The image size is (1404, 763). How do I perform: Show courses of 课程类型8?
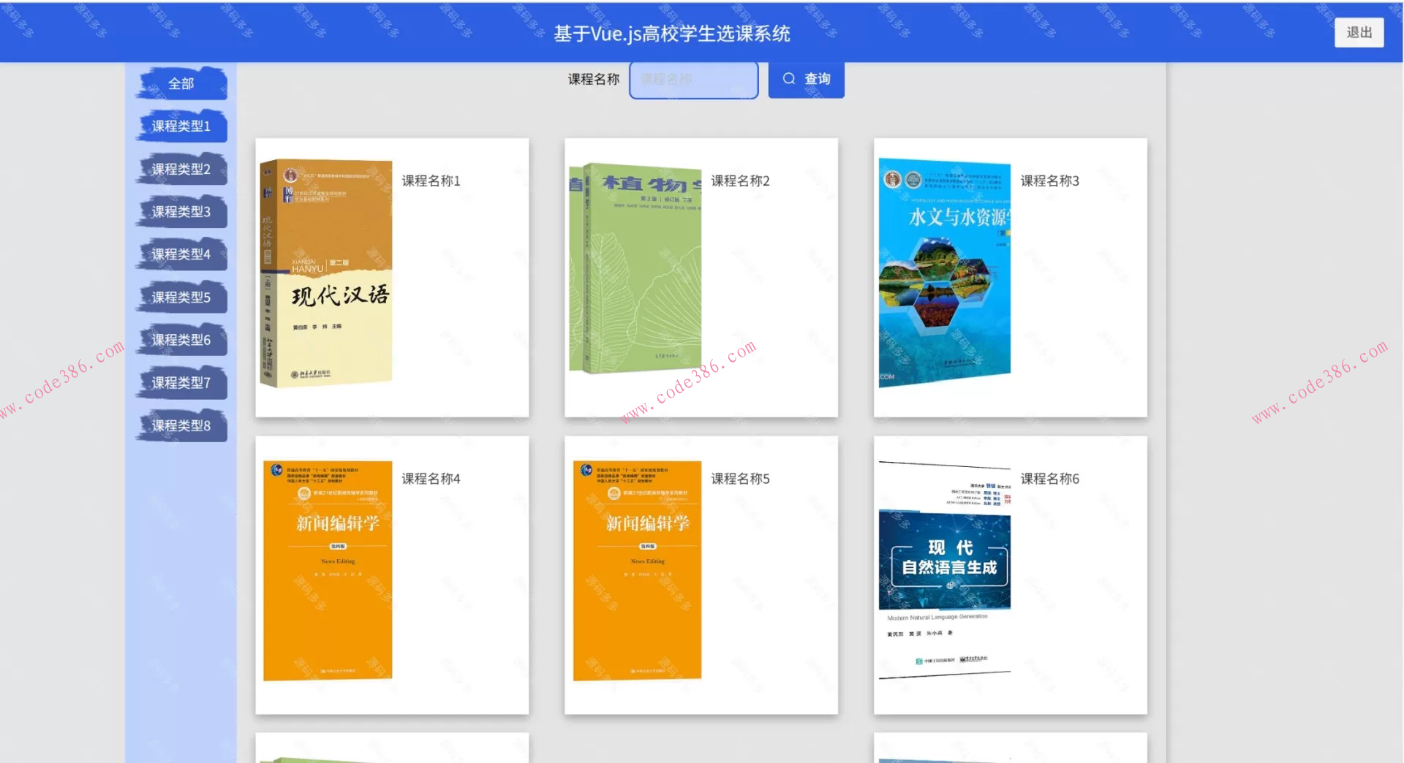pos(181,425)
